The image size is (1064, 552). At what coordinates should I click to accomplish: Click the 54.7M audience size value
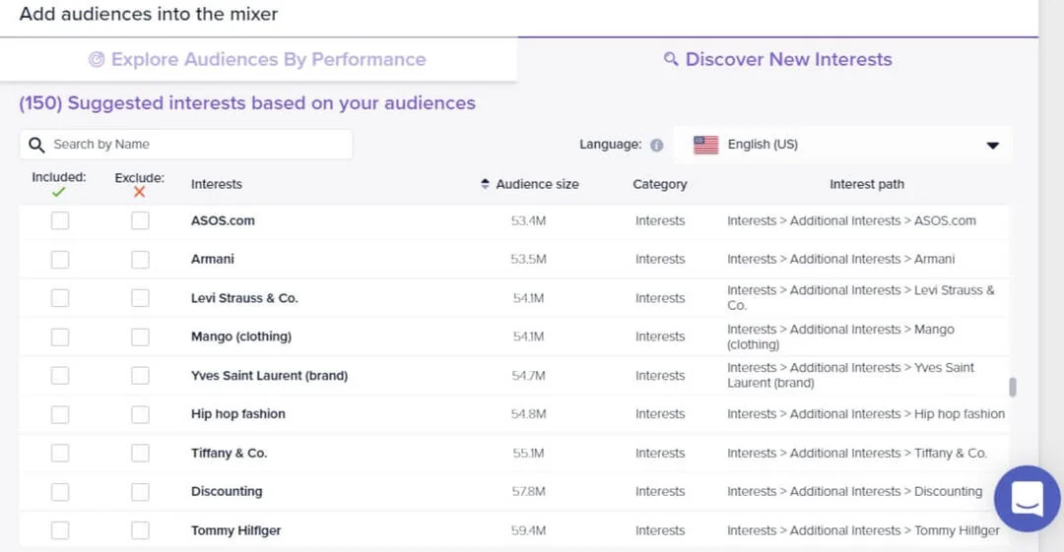coord(528,375)
